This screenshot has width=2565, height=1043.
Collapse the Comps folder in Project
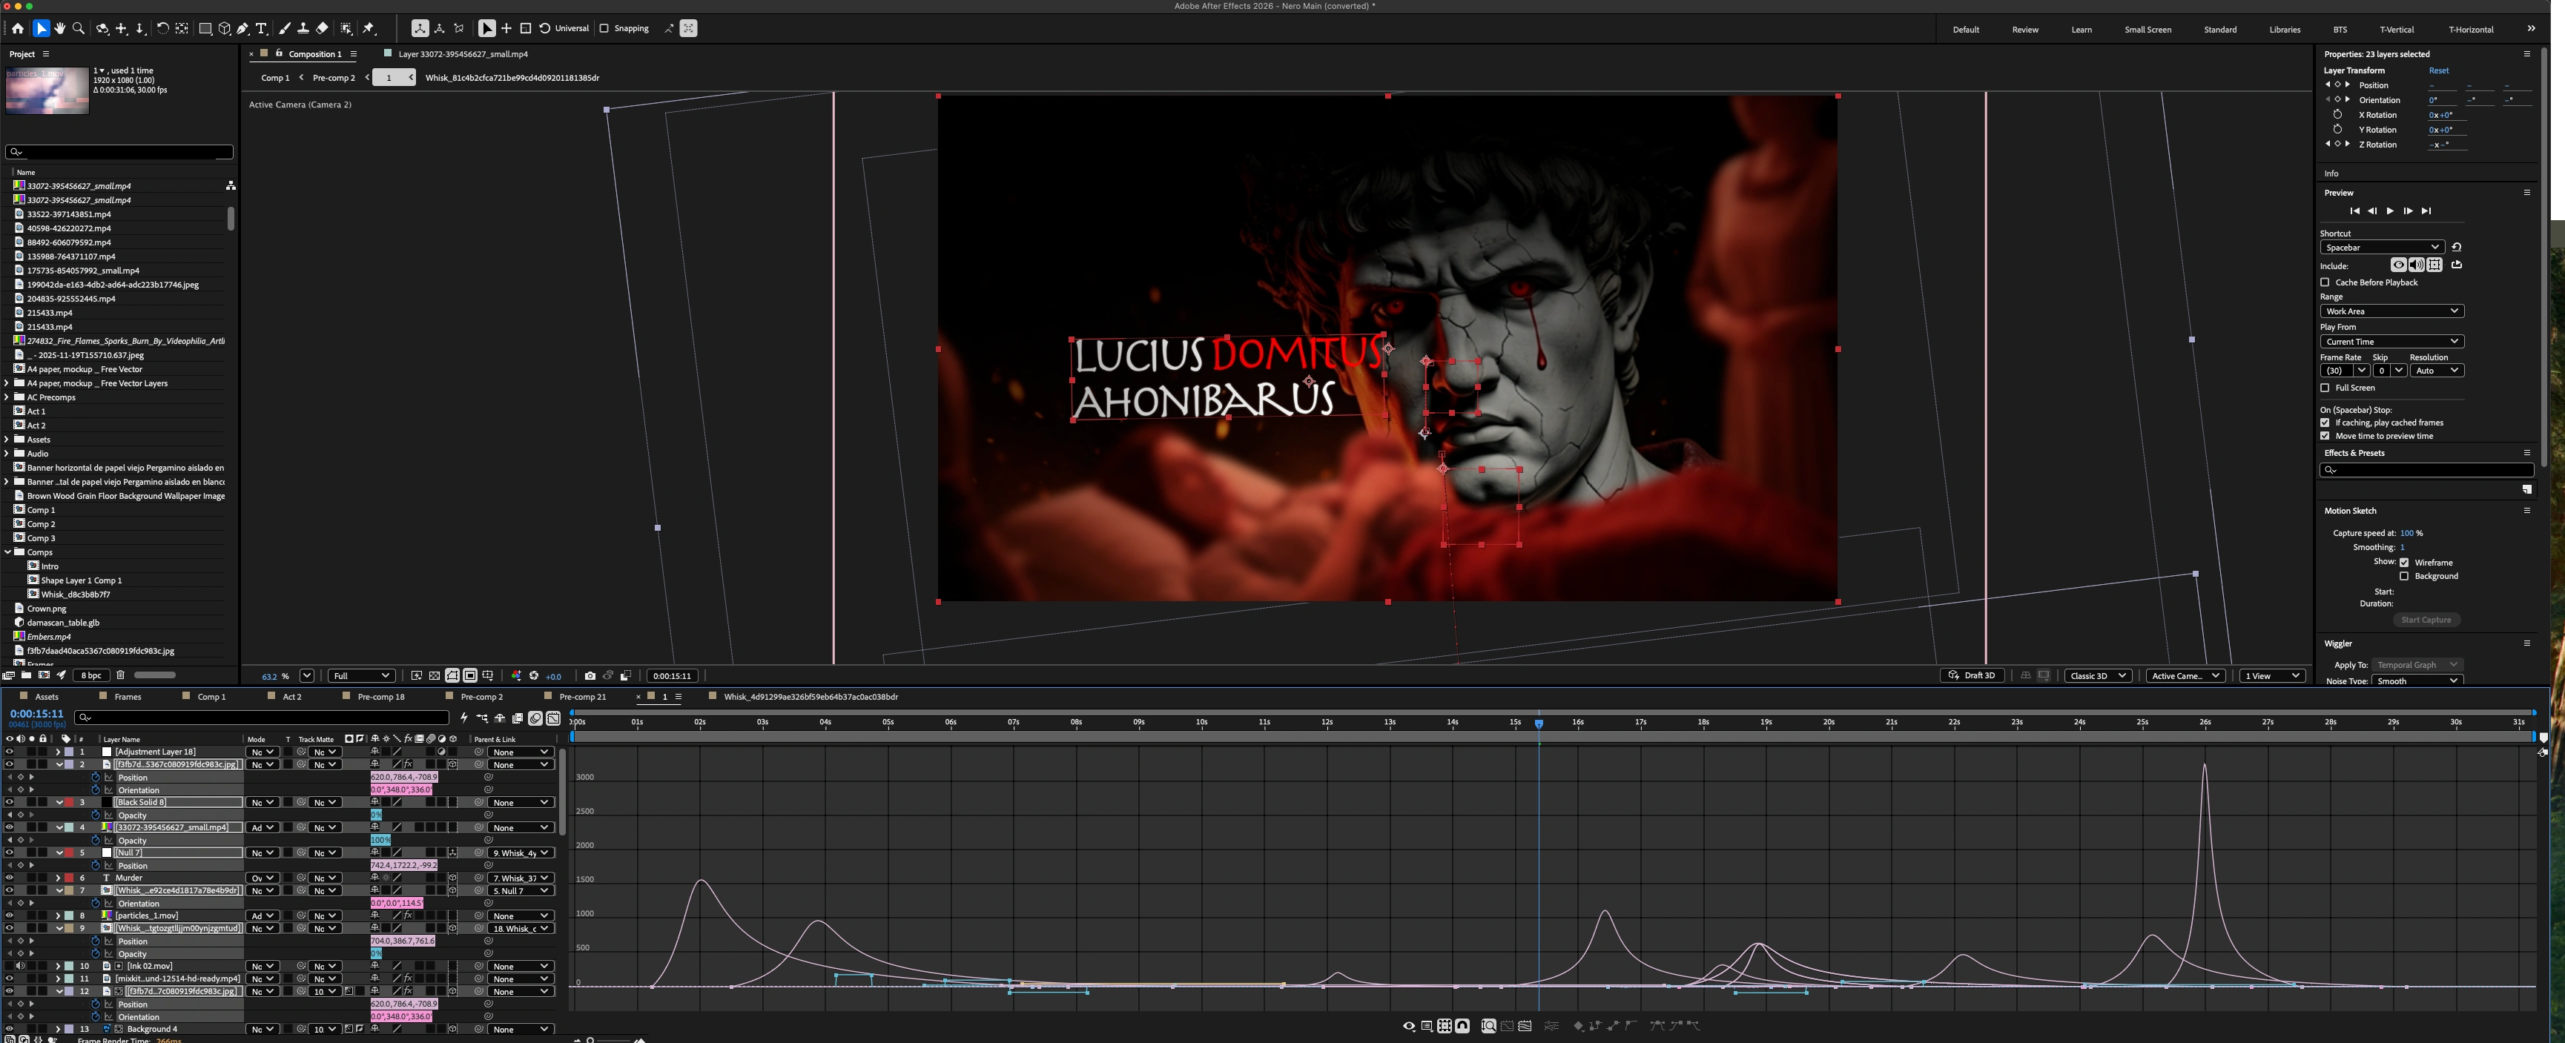pos(7,552)
